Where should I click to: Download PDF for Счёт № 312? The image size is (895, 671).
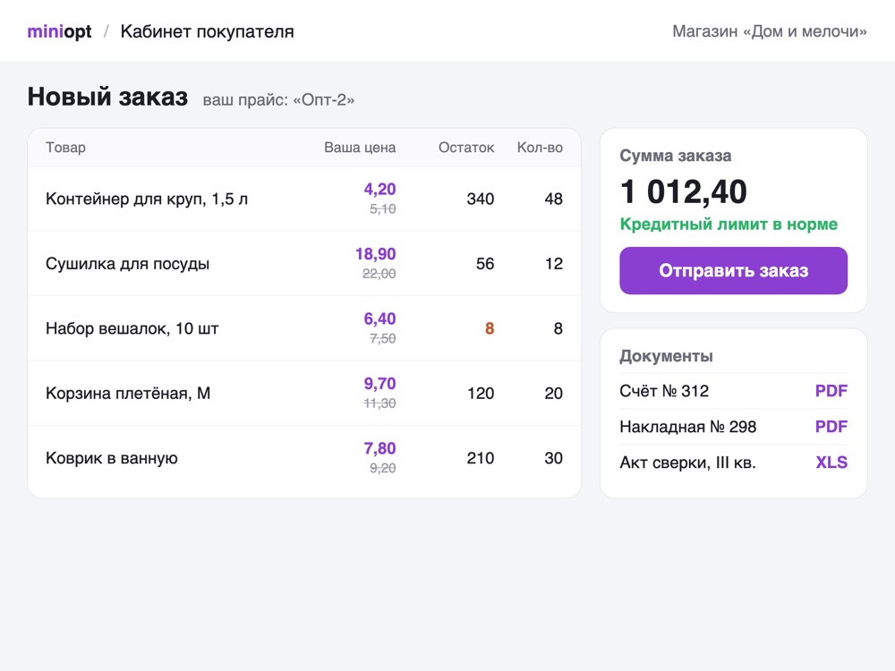(831, 391)
